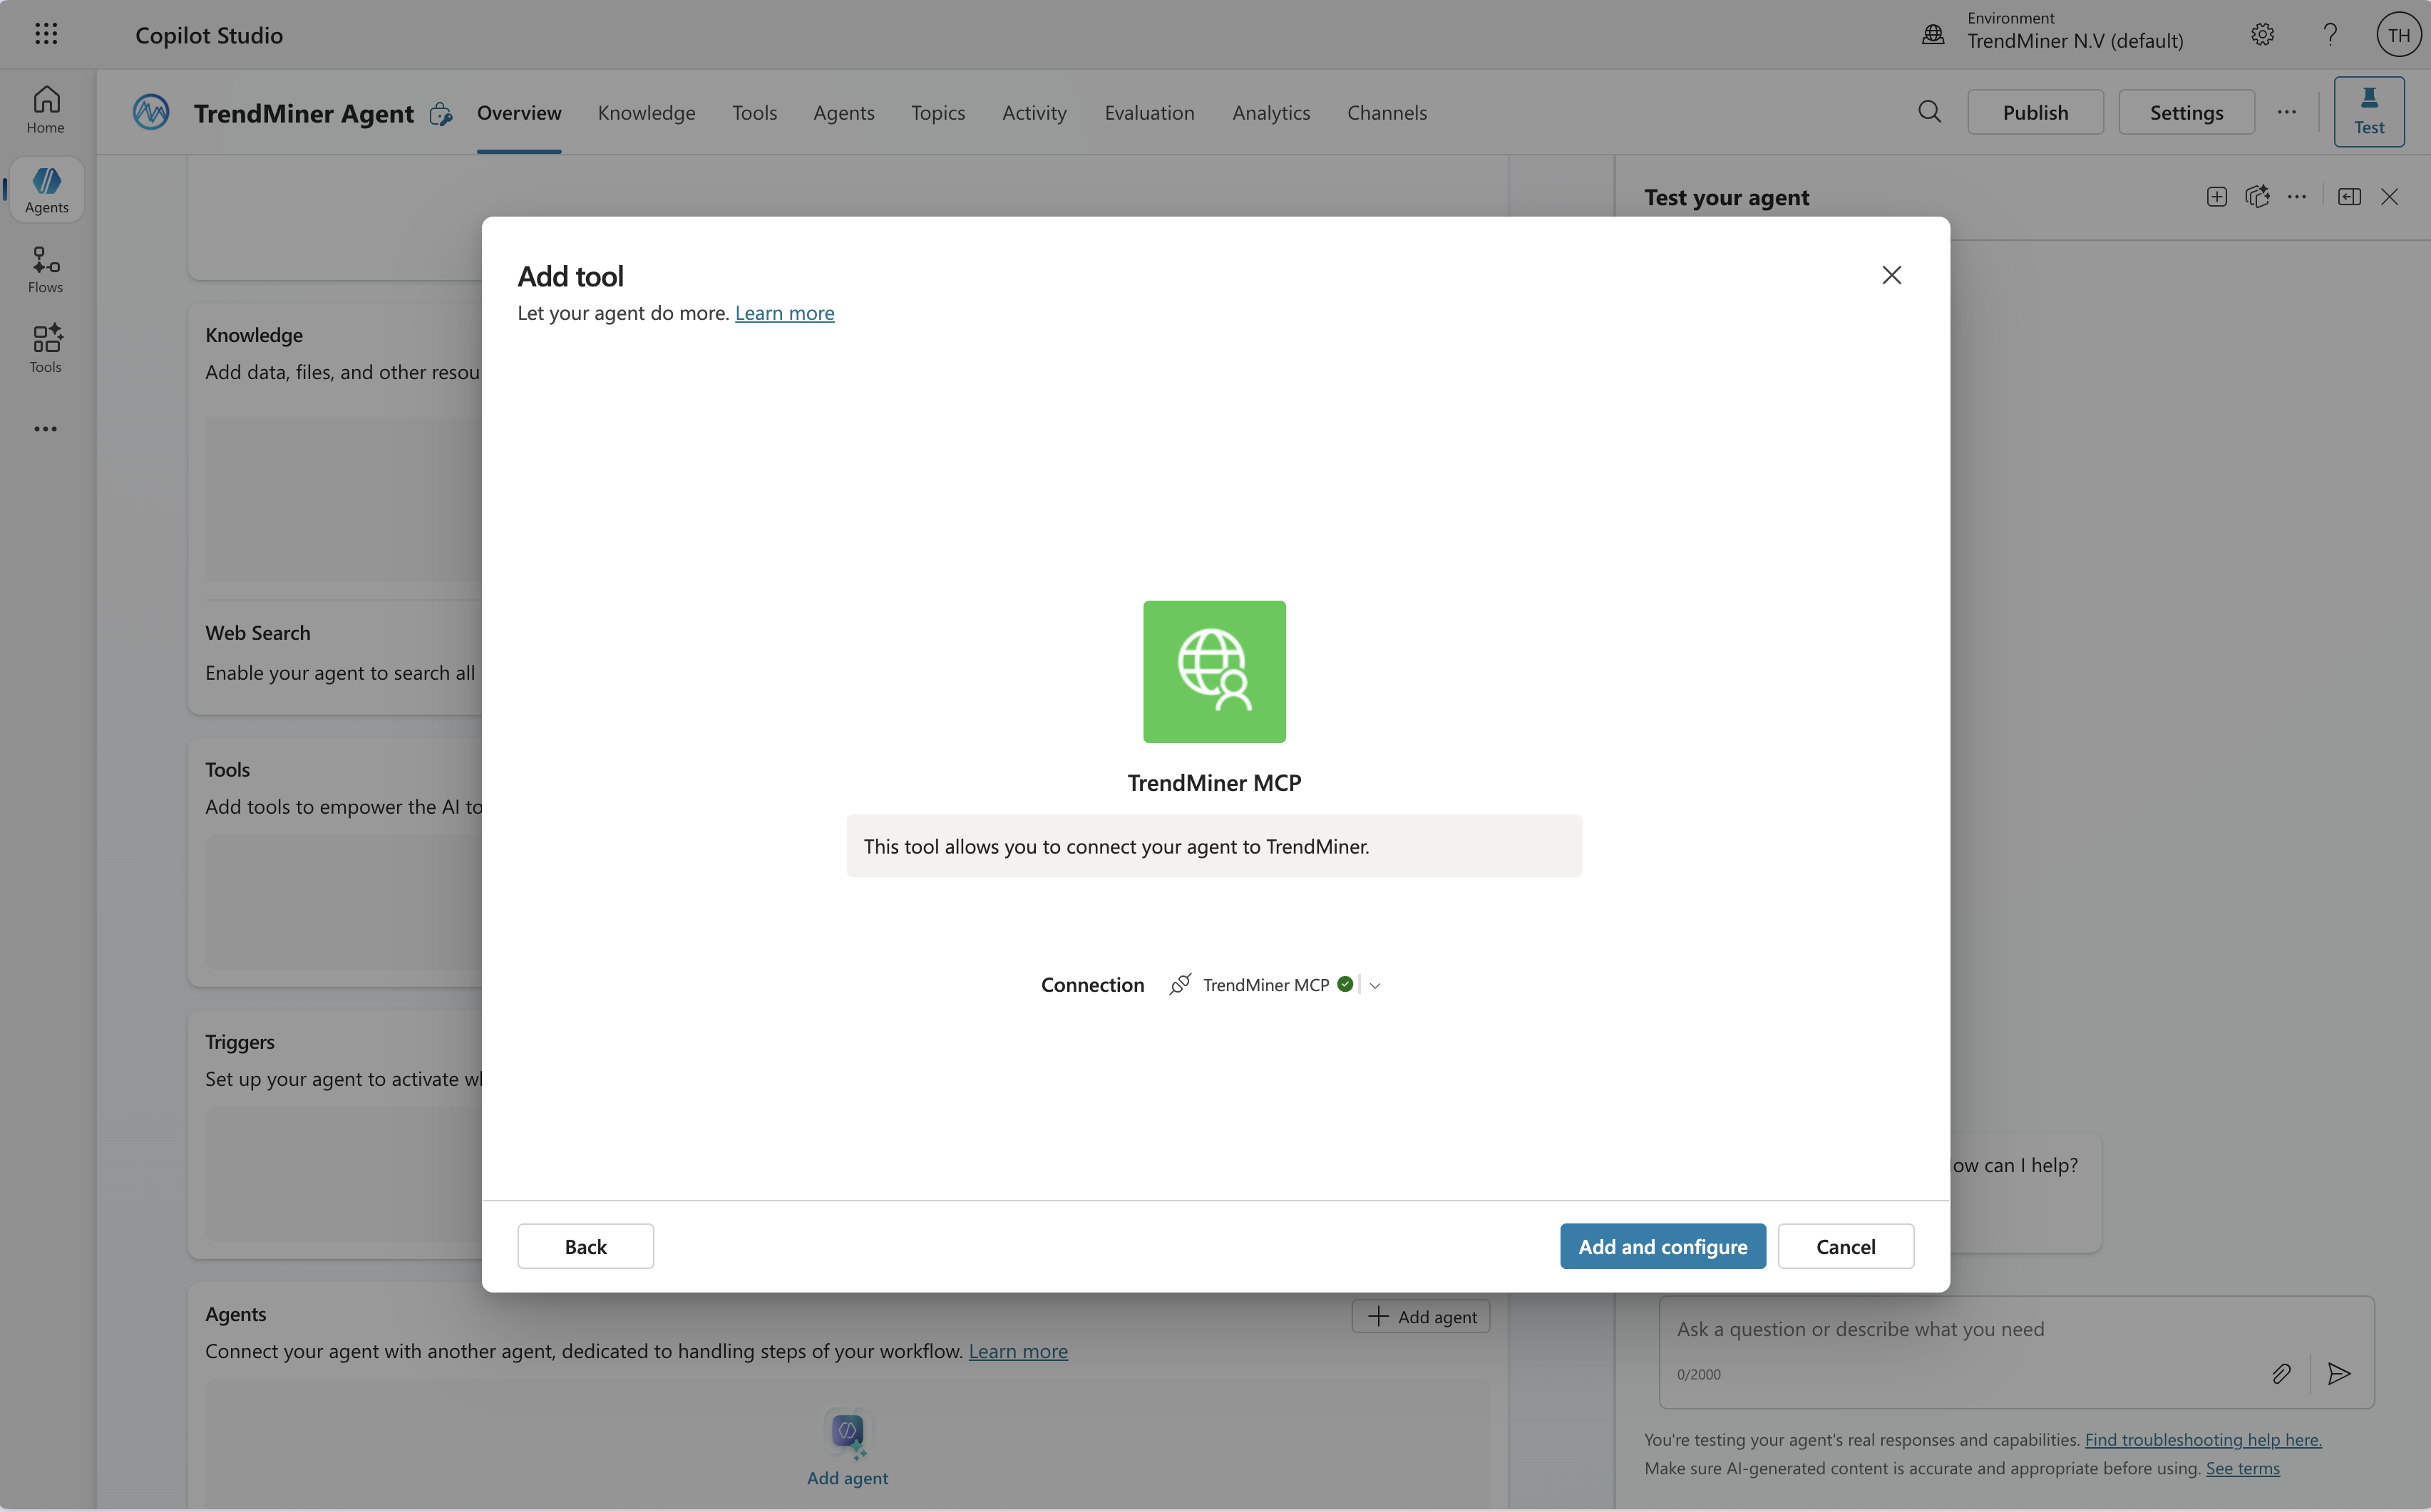Close the Add tool dialog
Image resolution: width=2431 pixels, height=1512 pixels.
click(x=1892, y=275)
